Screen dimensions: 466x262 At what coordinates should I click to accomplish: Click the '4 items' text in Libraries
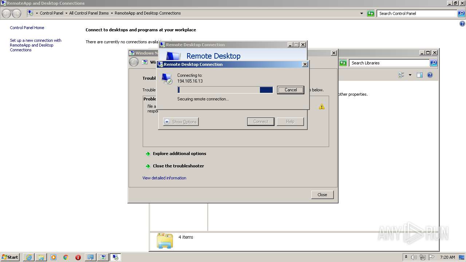[x=186, y=237]
